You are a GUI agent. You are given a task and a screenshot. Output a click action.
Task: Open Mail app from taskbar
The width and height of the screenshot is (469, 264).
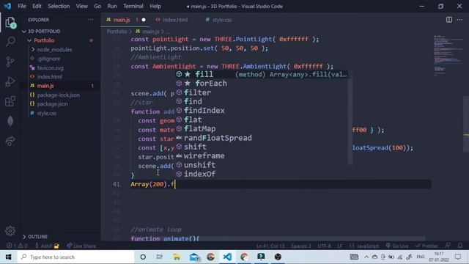click(x=195, y=257)
